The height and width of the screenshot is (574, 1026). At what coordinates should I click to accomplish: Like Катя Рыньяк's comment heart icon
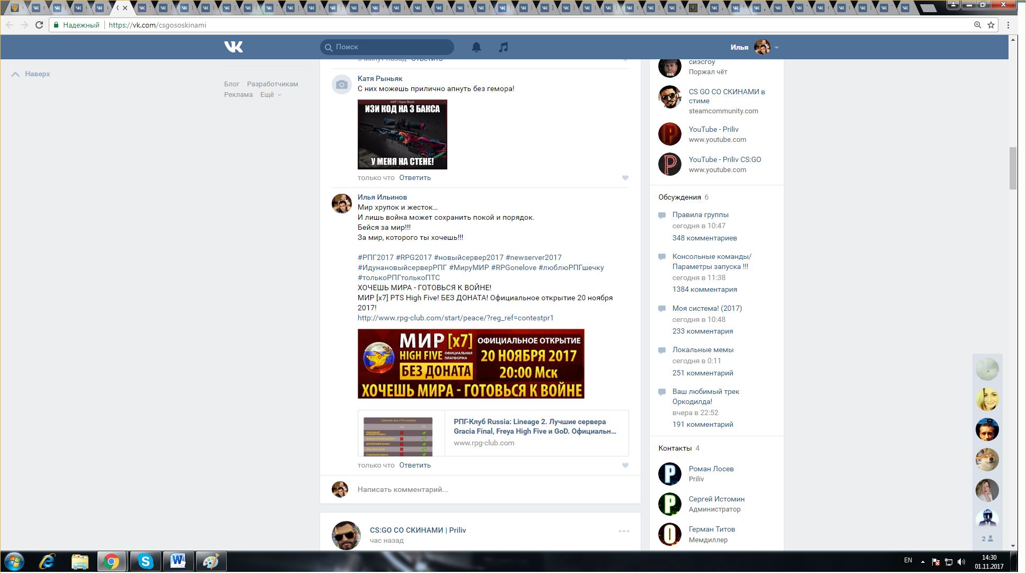click(625, 178)
